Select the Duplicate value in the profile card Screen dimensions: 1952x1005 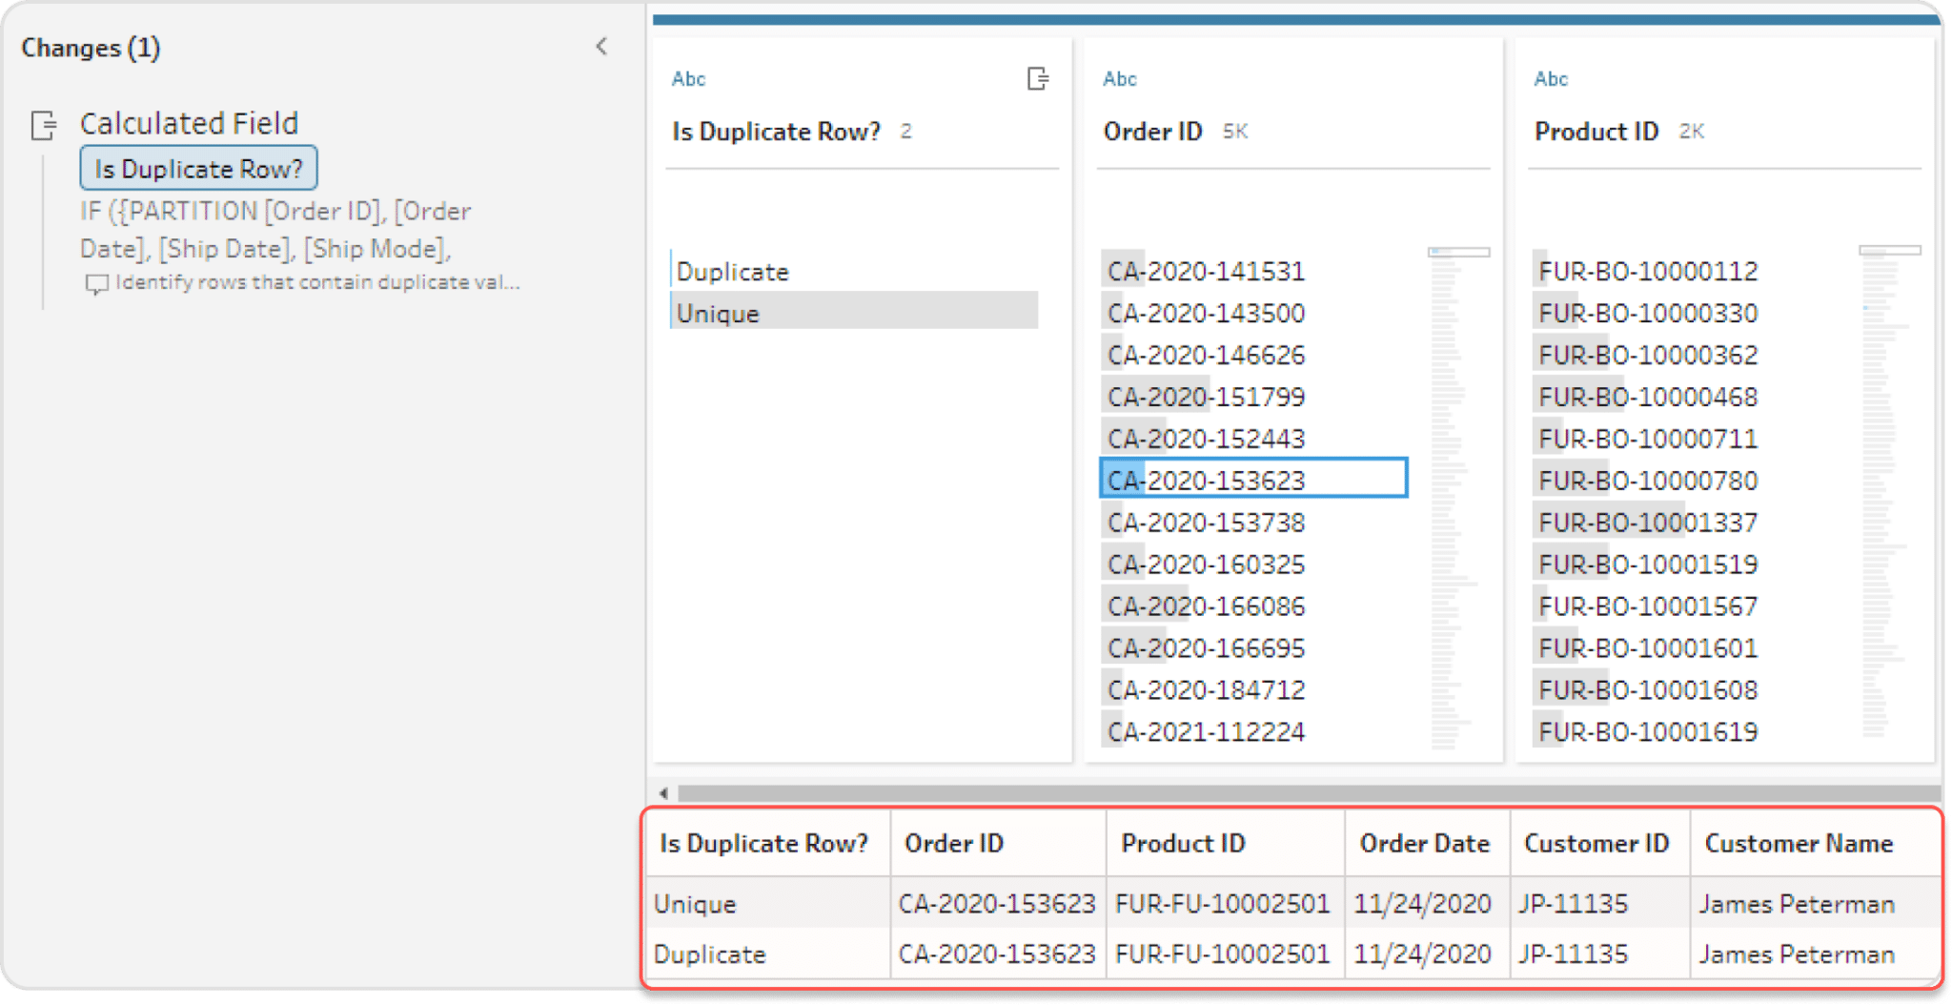click(x=732, y=271)
